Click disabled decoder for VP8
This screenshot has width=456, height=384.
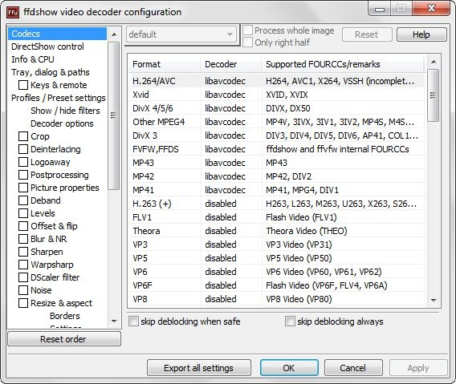tap(221, 299)
